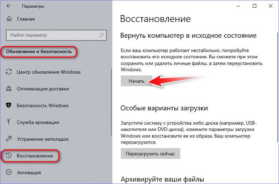Open Центр обновления Windows section

click(49, 72)
